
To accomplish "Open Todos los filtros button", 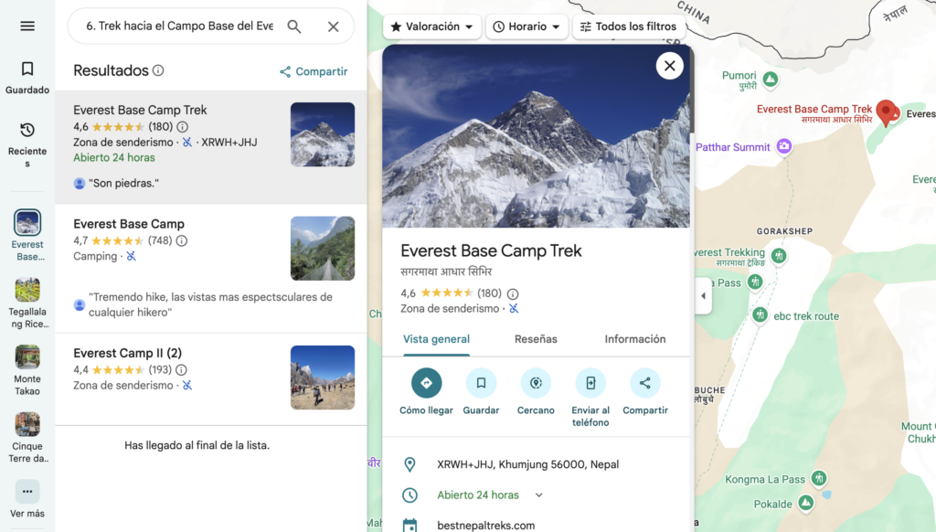I will coord(628,27).
